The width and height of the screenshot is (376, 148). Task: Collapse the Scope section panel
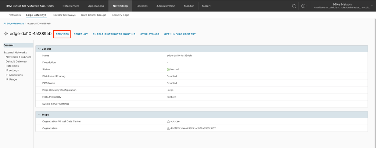tap(40, 114)
